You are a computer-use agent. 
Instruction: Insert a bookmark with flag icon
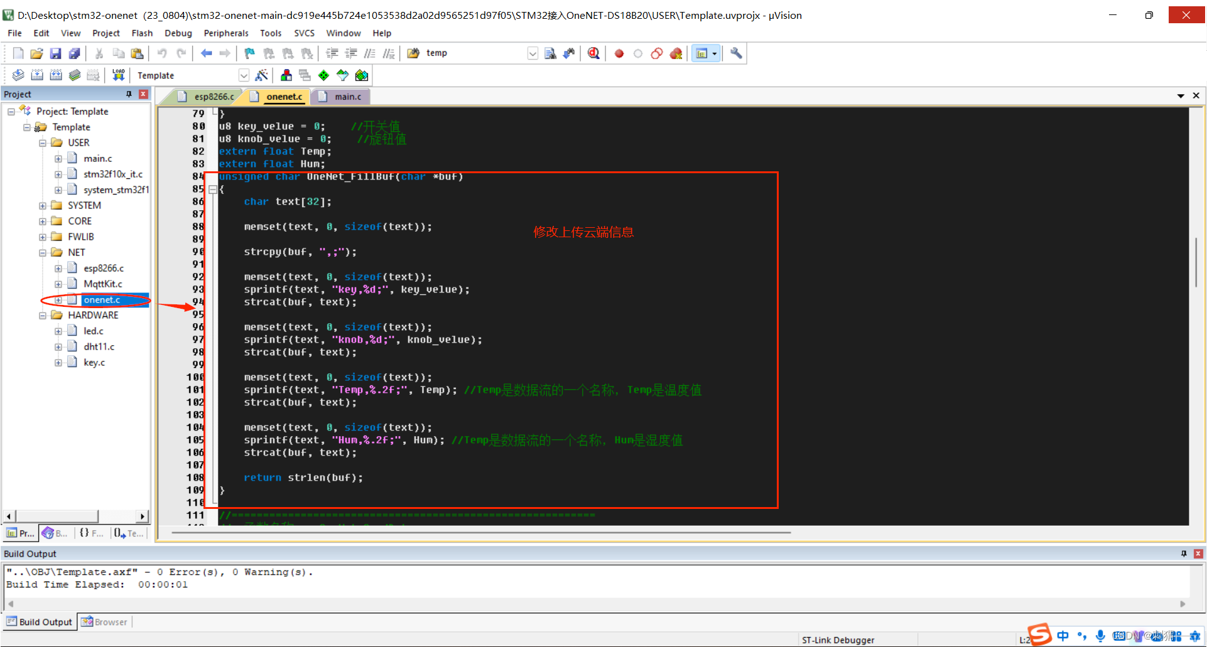[x=249, y=53]
